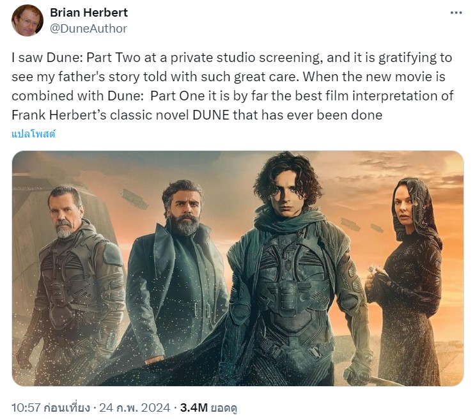Click the flying ship in the poster sky
Screen dimensions: 475x420
[135, 199]
